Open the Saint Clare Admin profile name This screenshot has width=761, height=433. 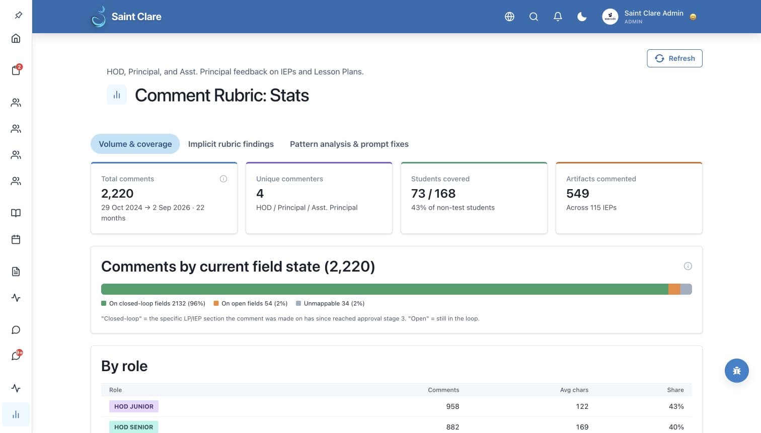[654, 13]
